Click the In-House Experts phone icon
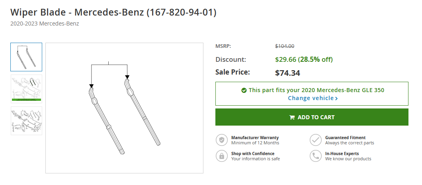This screenshot has height=185, width=422. click(x=316, y=156)
